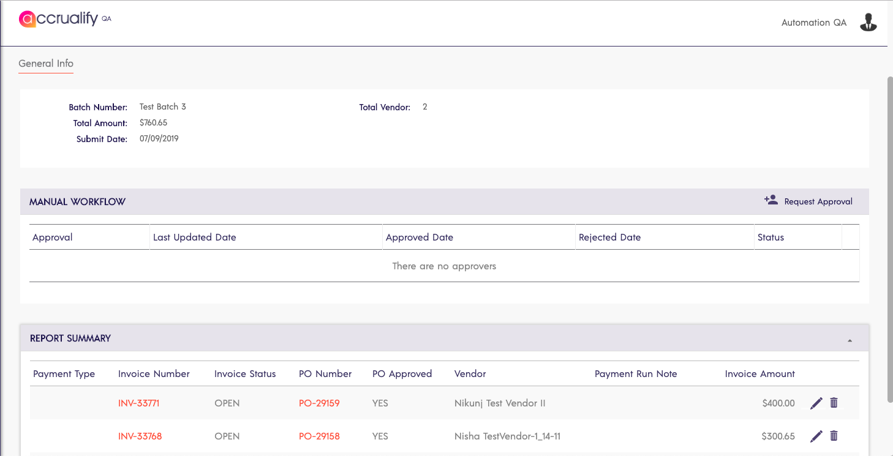Screen dimensions: 893x456
Task: Click vendor name Nikunj Test Vendor II
Action: [x=500, y=403]
